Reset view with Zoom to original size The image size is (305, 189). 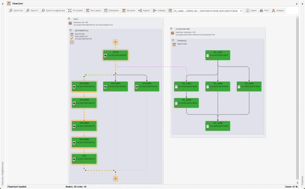pos(53,10)
